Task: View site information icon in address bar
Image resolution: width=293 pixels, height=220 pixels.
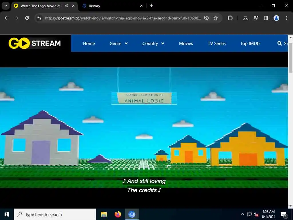Action: [39, 18]
